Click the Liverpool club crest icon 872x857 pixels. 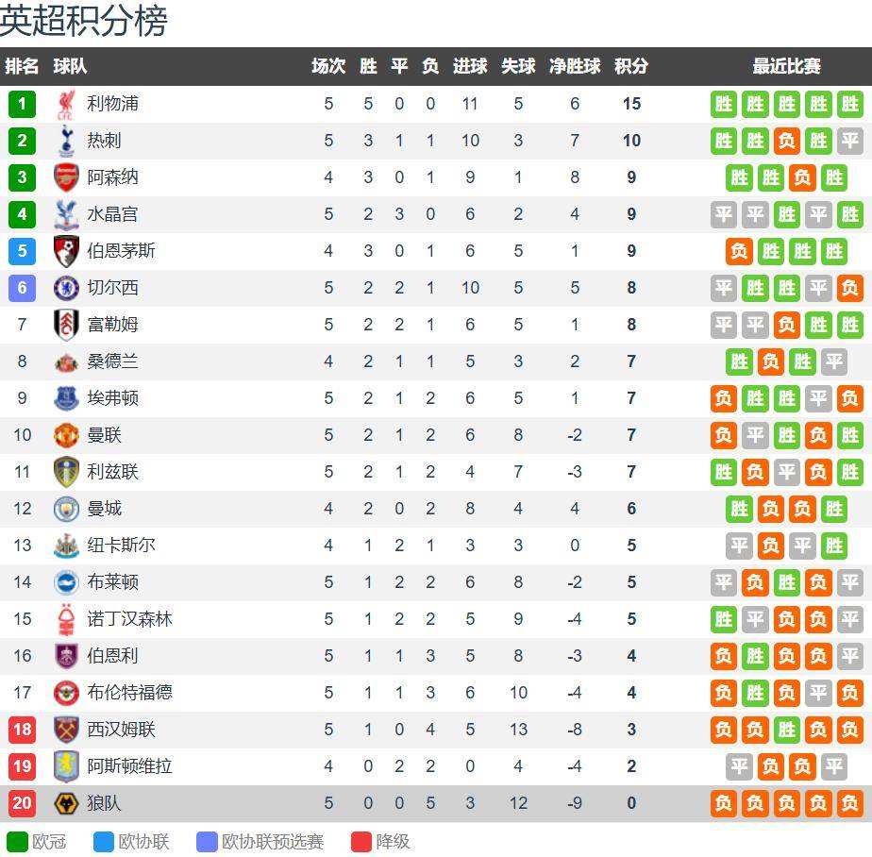click(66, 104)
